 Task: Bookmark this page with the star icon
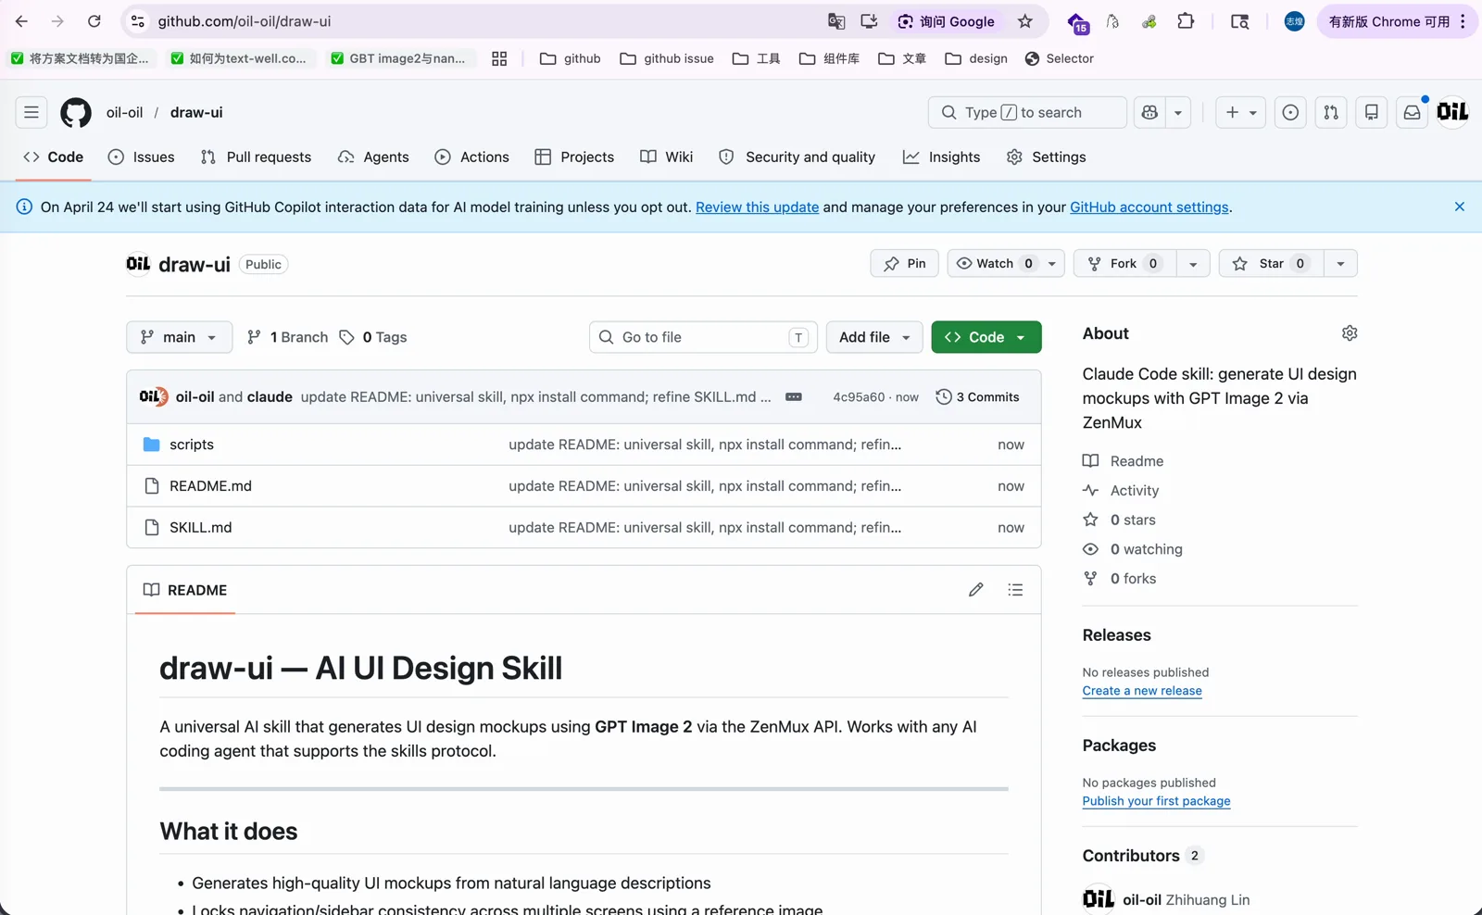point(1025,21)
